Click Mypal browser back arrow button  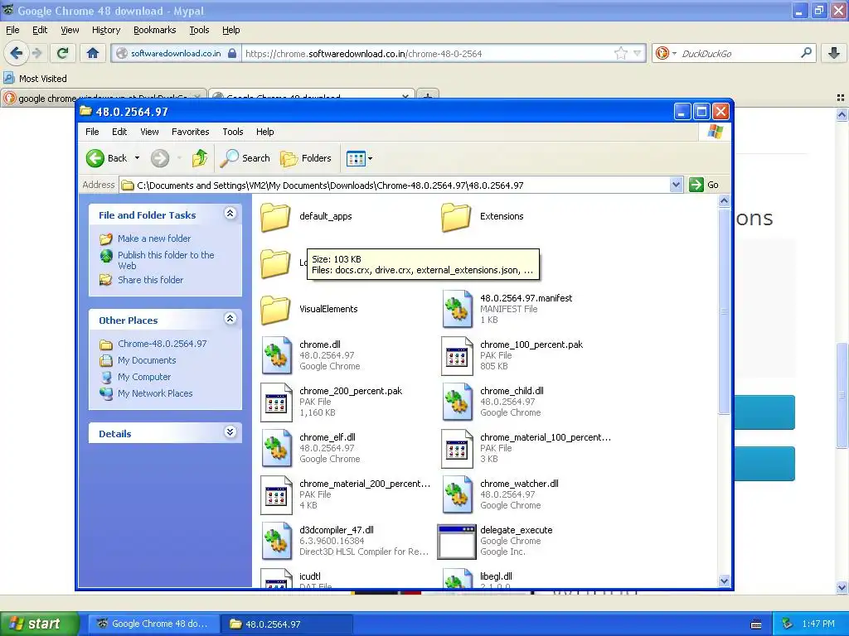[16, 53]
